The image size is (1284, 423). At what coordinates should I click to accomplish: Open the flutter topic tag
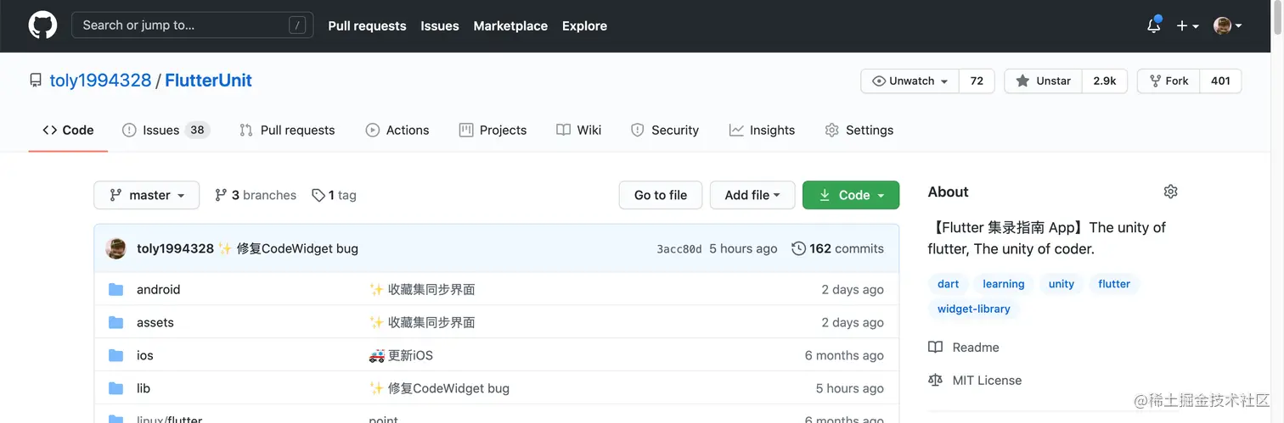point(1114,284)
